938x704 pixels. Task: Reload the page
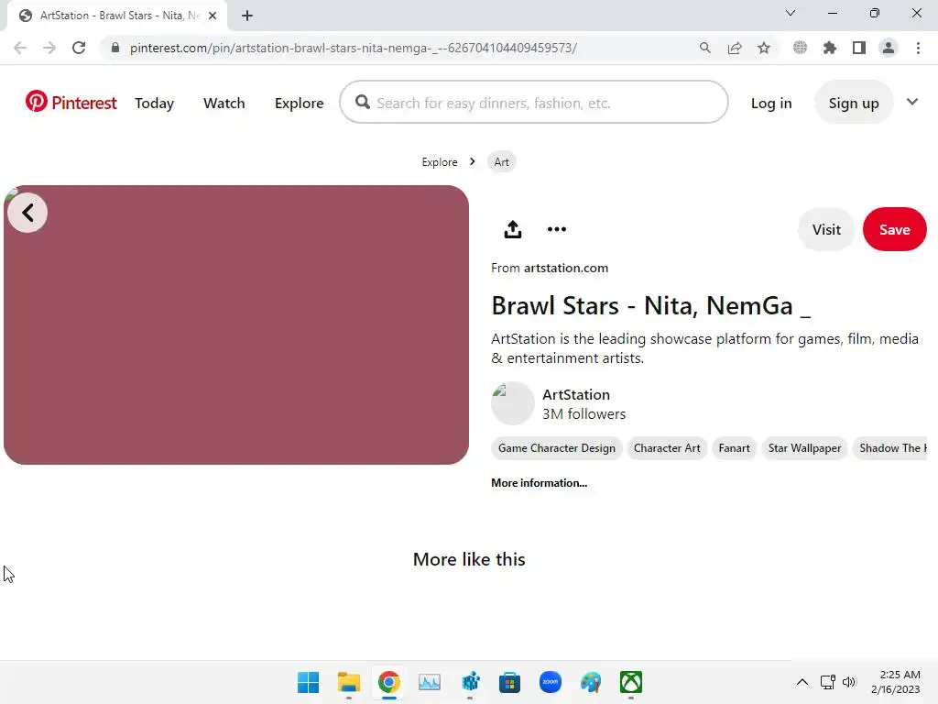tap(79, 48)
